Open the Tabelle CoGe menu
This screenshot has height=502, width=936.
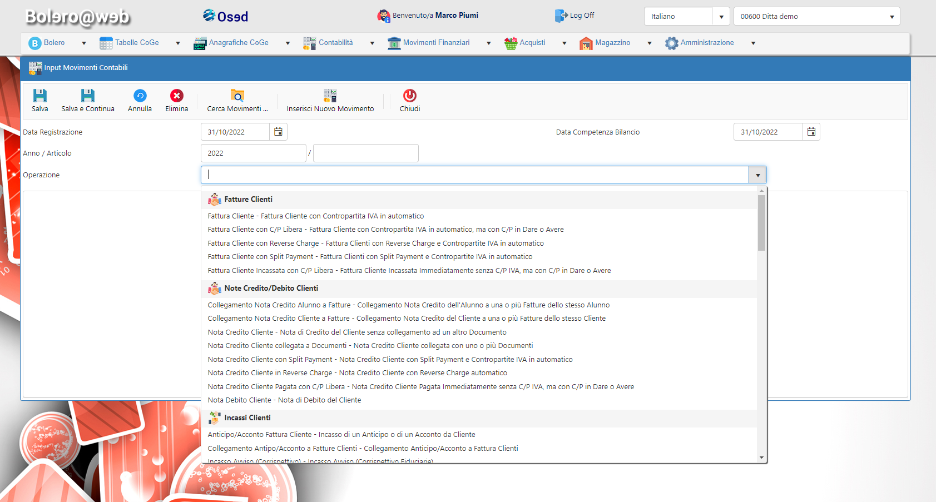pos(137,43)
